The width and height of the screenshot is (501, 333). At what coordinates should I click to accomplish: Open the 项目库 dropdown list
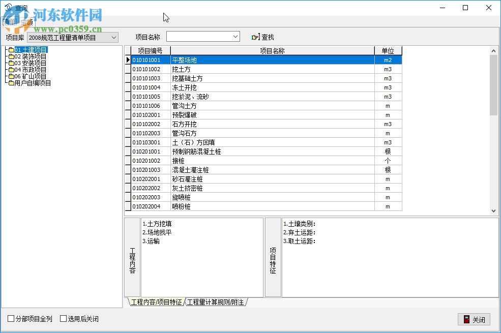113,37
